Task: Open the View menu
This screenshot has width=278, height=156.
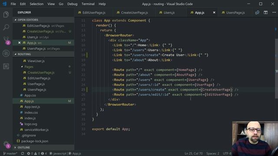Action: point(51,4)
